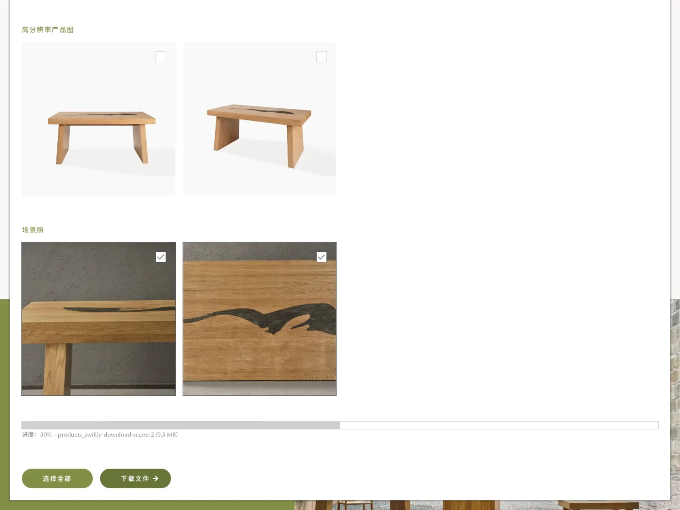Open the front-view bench product thumbnail
The width and height of the screenshot is (680, 510).
[x=98, y=119]
